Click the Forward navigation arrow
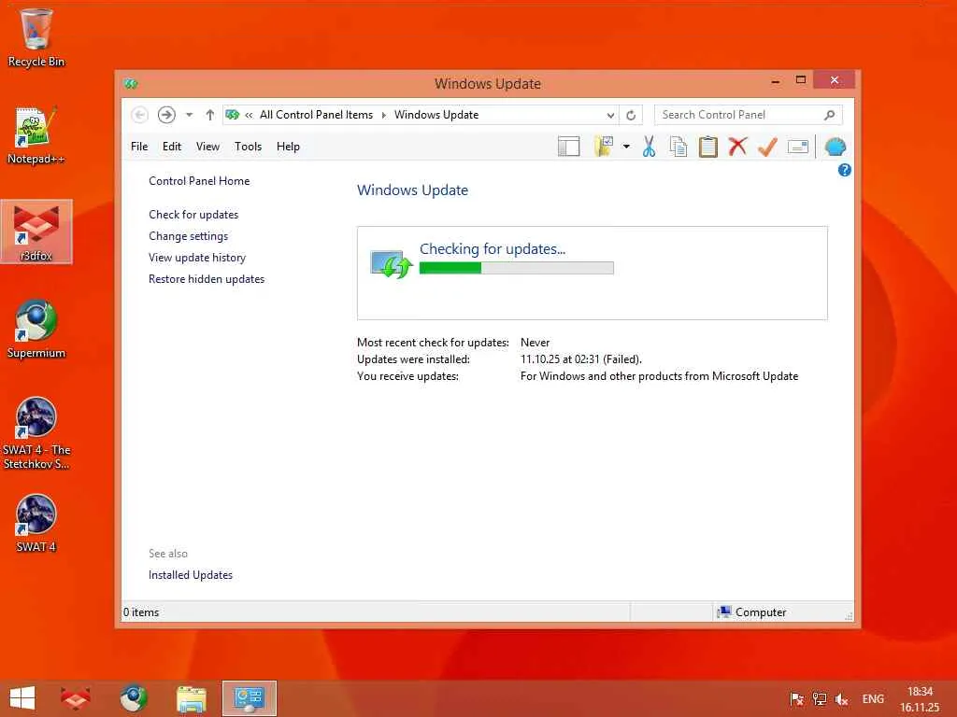 pos(166,115)
